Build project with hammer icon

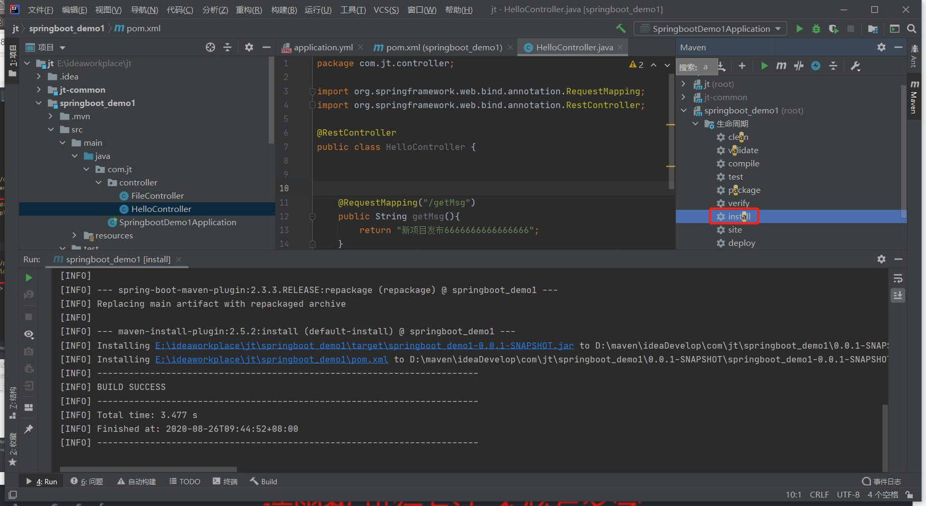[x=621, y=29]
